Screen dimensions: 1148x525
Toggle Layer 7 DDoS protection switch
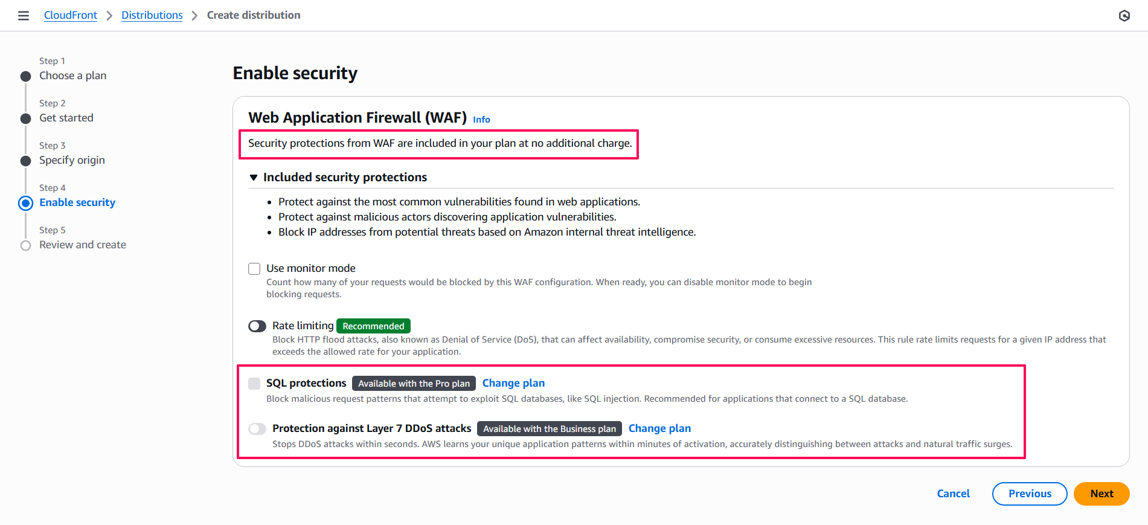[257, 429]
